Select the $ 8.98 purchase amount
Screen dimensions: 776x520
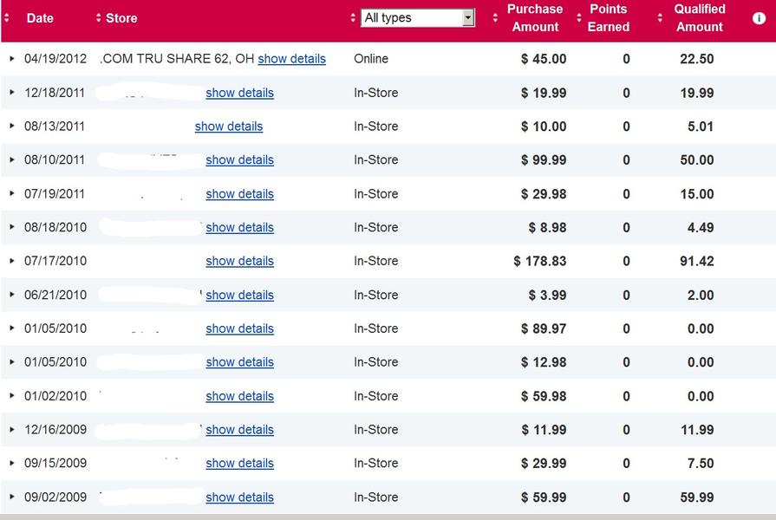point(547,227)
